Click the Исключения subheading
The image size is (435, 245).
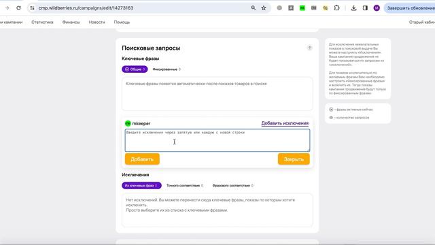pyautogui.click(x=135, y=175)
